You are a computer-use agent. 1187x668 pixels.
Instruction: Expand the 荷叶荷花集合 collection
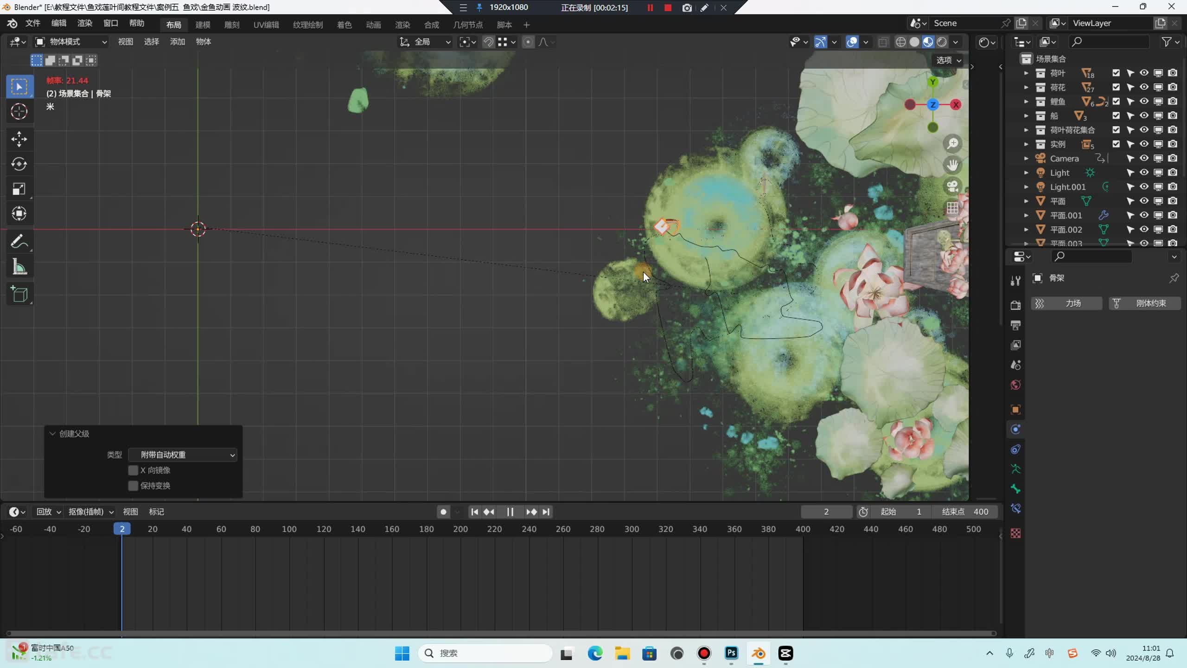click(1026, 130)
